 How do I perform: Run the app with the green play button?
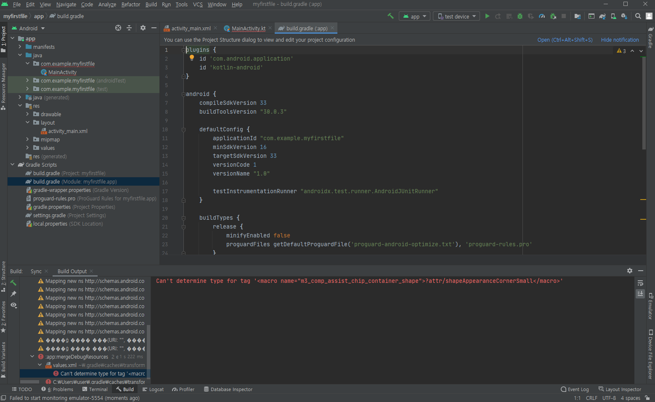(x=487, y=16)
